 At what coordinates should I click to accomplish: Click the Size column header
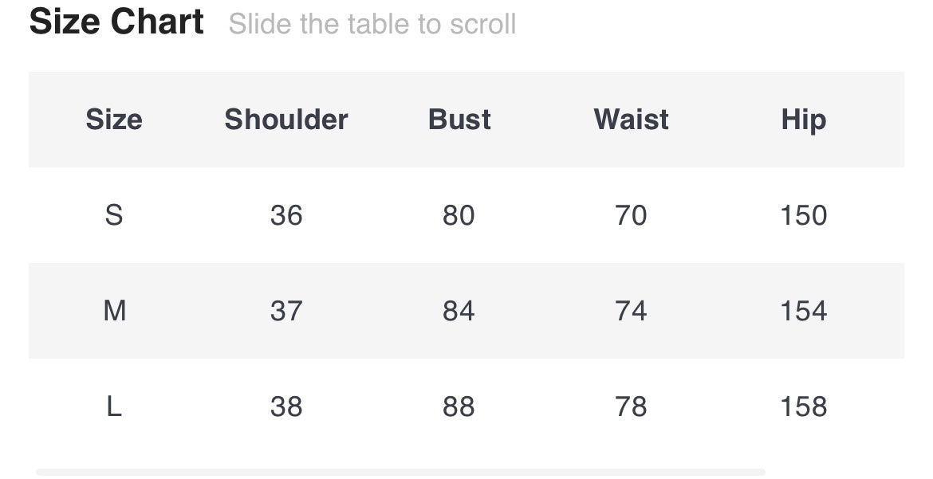(x=114, y=120)
